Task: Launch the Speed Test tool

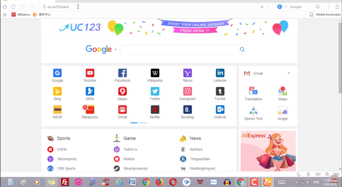Action: click(x=253, y=113)
